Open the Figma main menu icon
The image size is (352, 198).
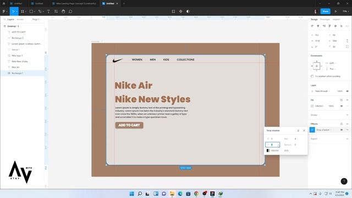pyautogui.click(x=4, y=11)
